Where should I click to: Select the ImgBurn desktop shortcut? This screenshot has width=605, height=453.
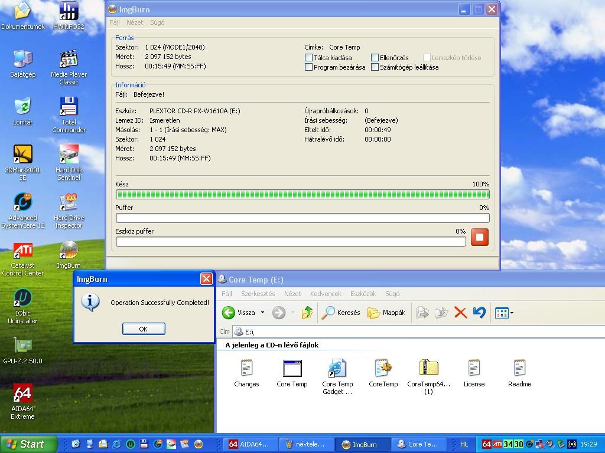coord(69,255)
